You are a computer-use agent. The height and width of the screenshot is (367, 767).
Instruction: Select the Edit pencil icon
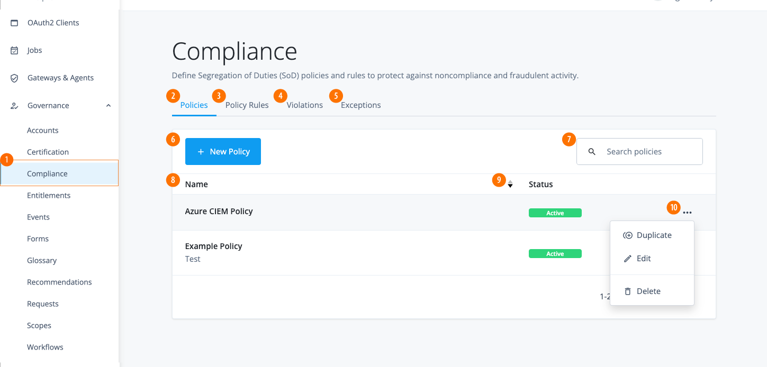pos(628,259)
